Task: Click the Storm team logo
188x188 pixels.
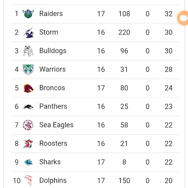Action: coord(28,33)
